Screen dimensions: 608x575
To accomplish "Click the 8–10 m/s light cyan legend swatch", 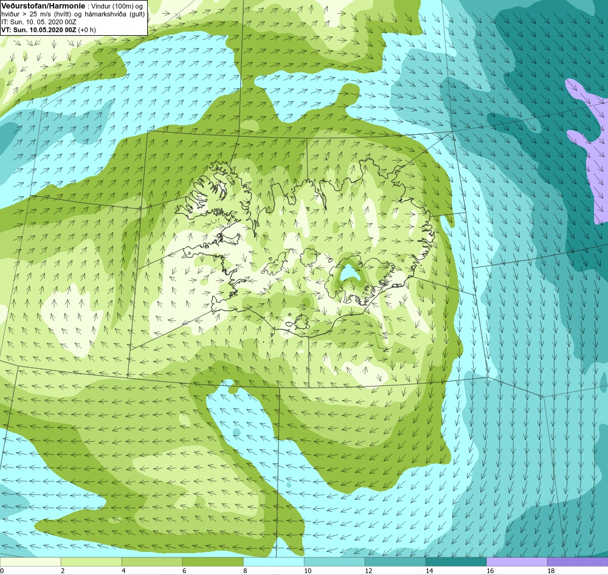I will click(x=274, y=562).
